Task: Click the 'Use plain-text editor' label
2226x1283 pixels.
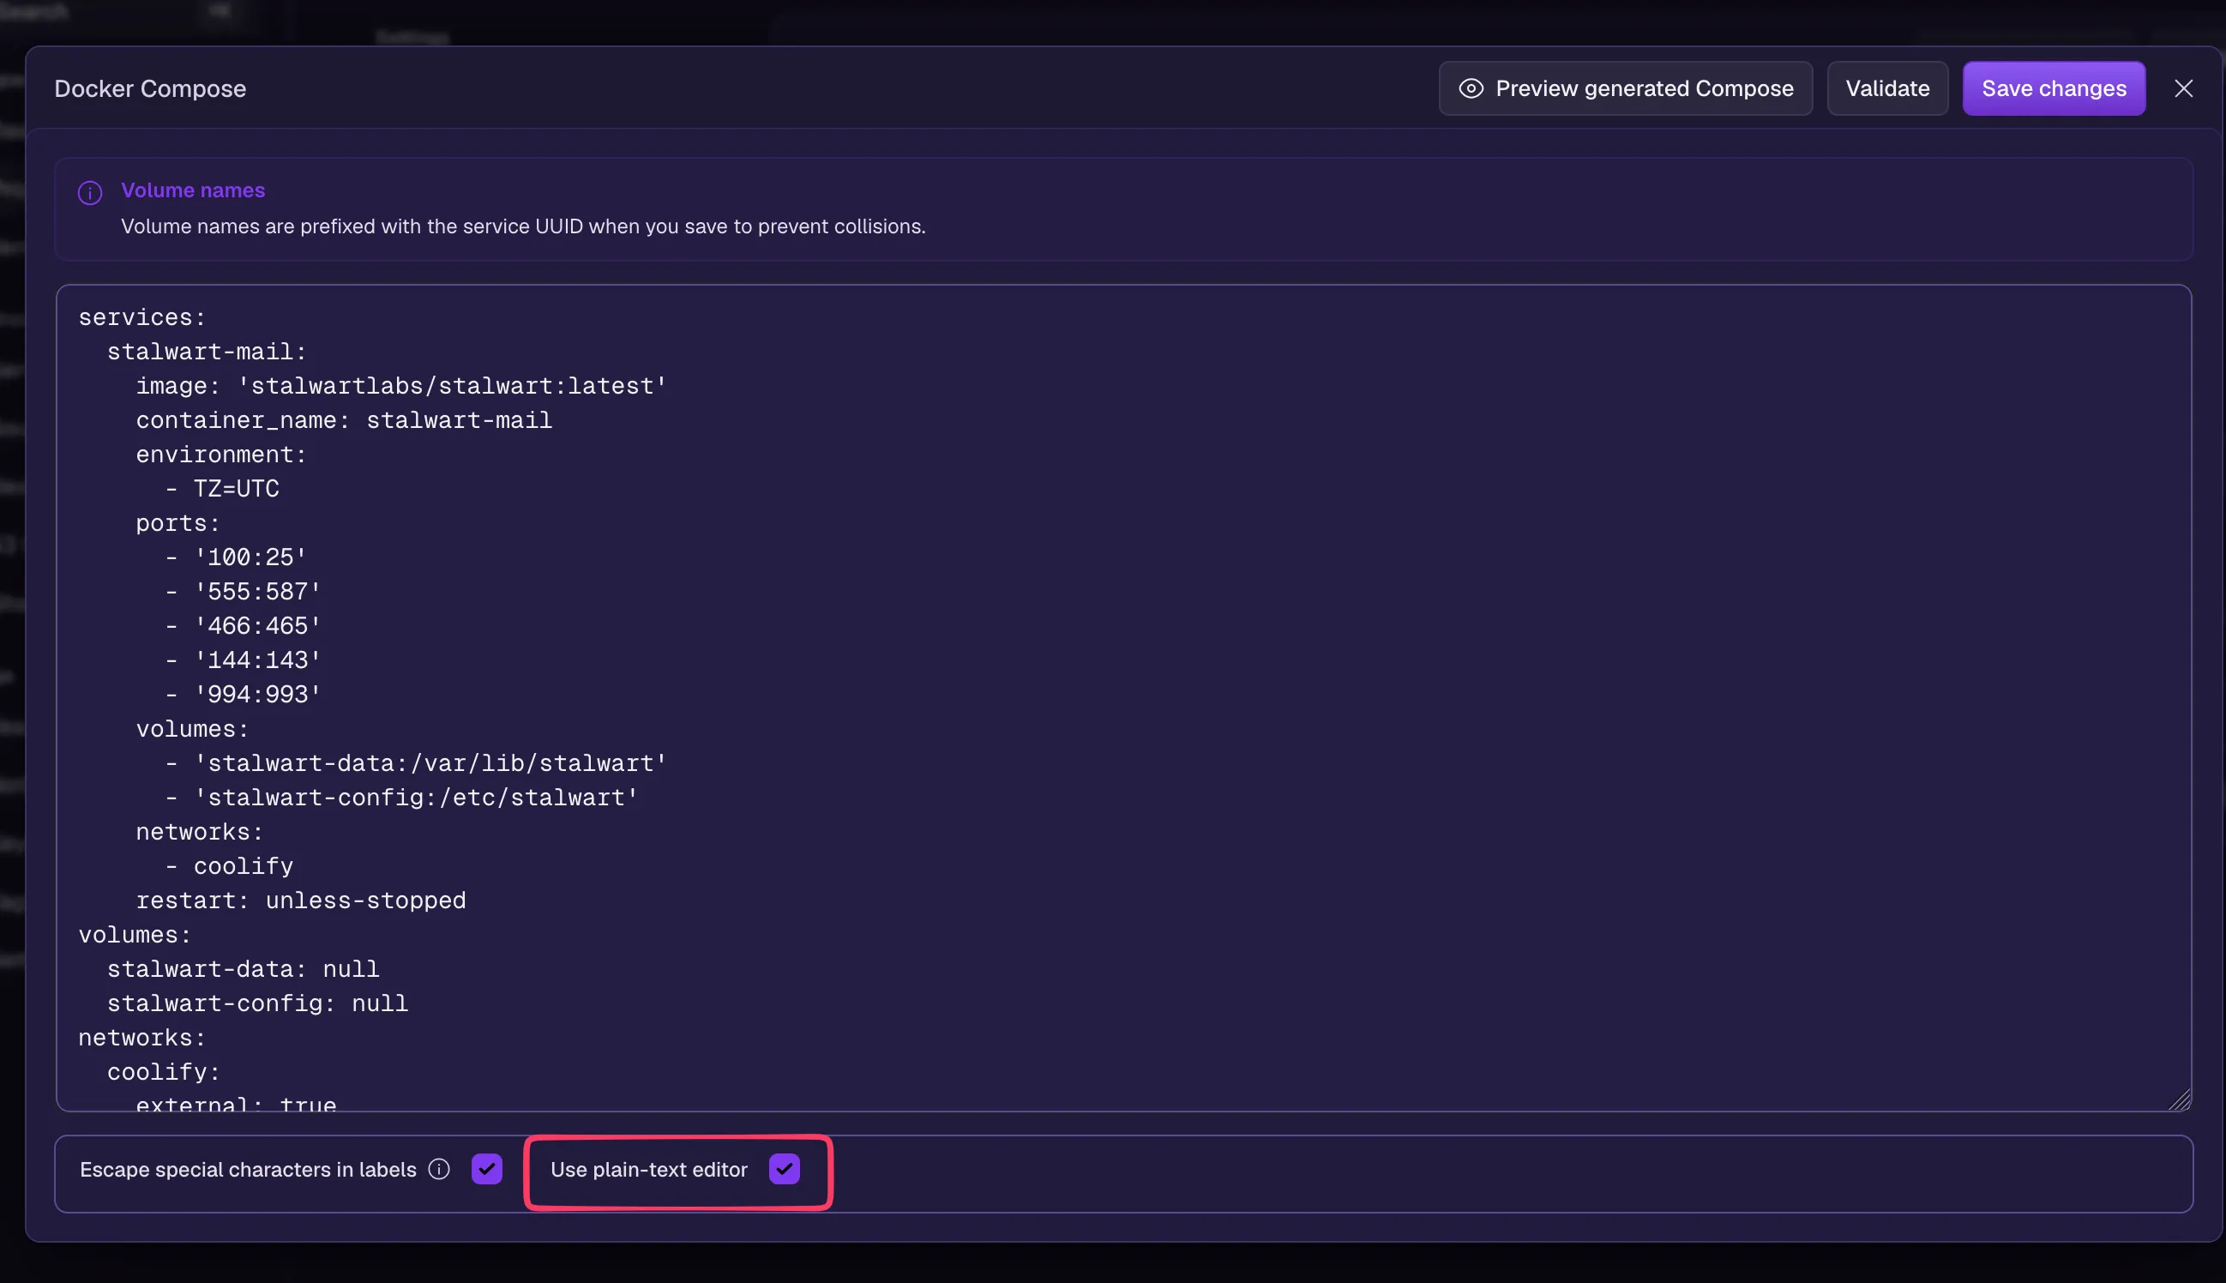Action: click(x=648, y=1169)
